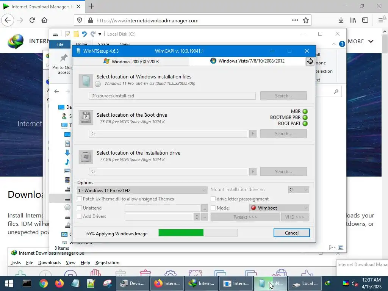This screenshot has height=291, width=388.
Task: Click the Start button on the taskbar
Action: click(x=9, y=283)
